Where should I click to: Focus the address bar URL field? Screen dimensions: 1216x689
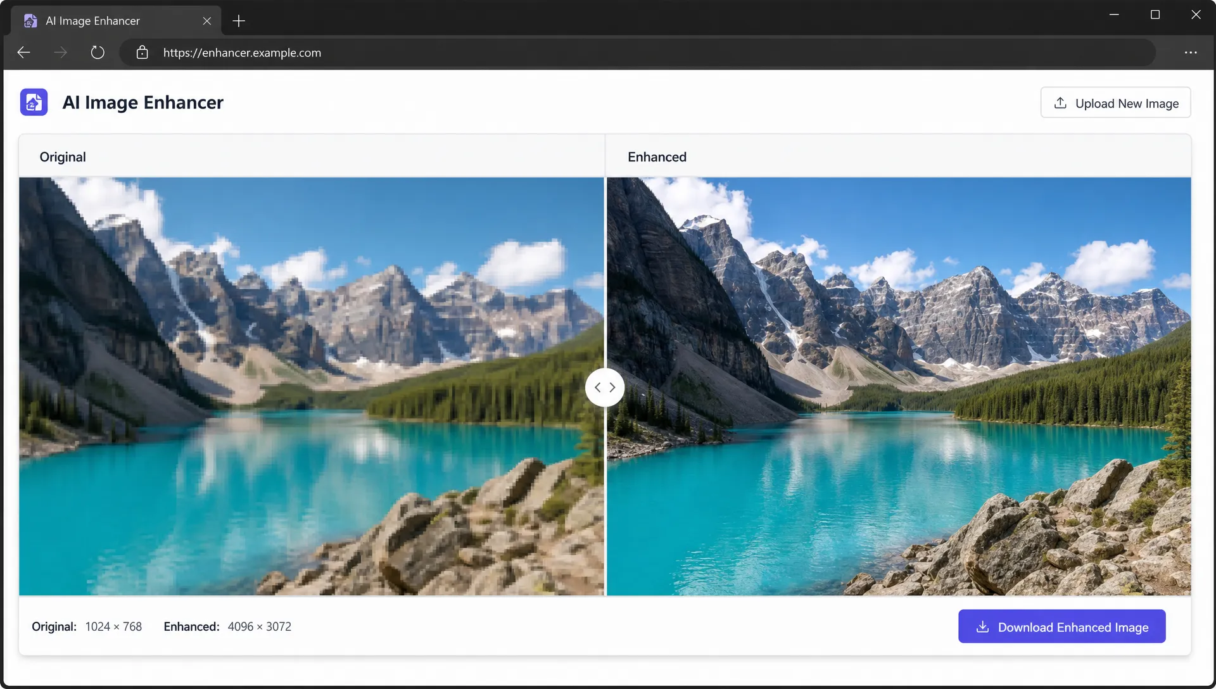click(637, 53)
